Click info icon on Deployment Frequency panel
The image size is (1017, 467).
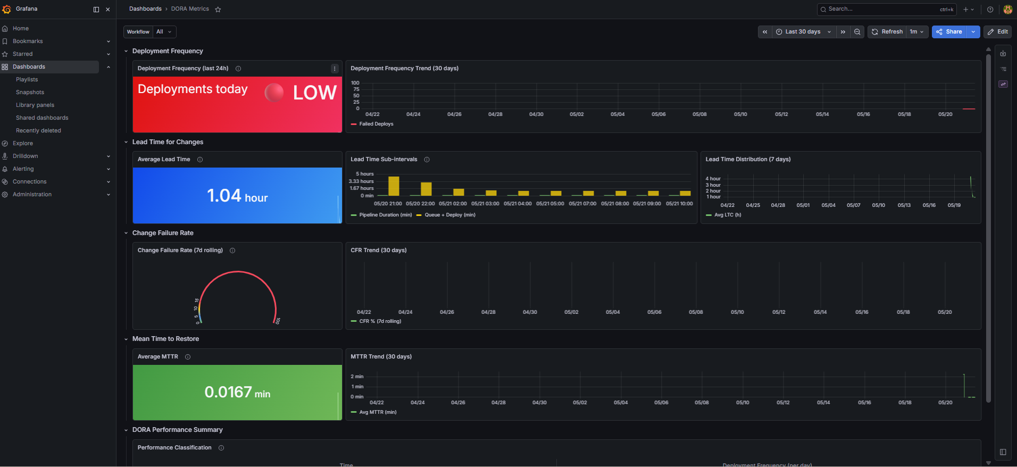[238, 69]
